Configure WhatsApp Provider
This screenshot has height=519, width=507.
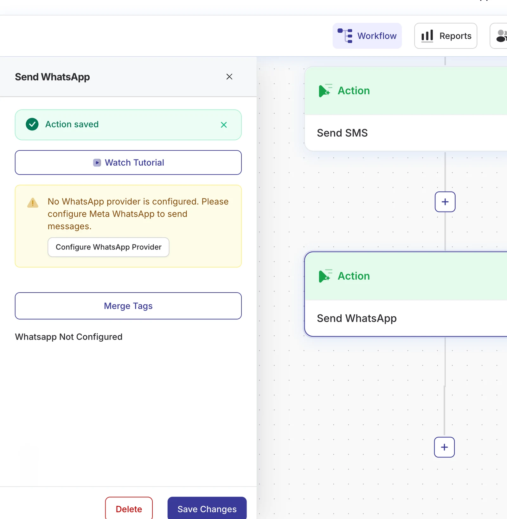108,247
